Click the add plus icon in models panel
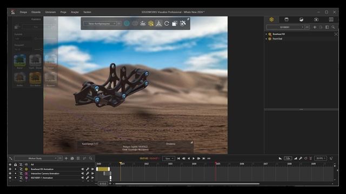Image resolution: width=346 pixels, height=194 pixels. pyautogui.click(x=315, y=27)
